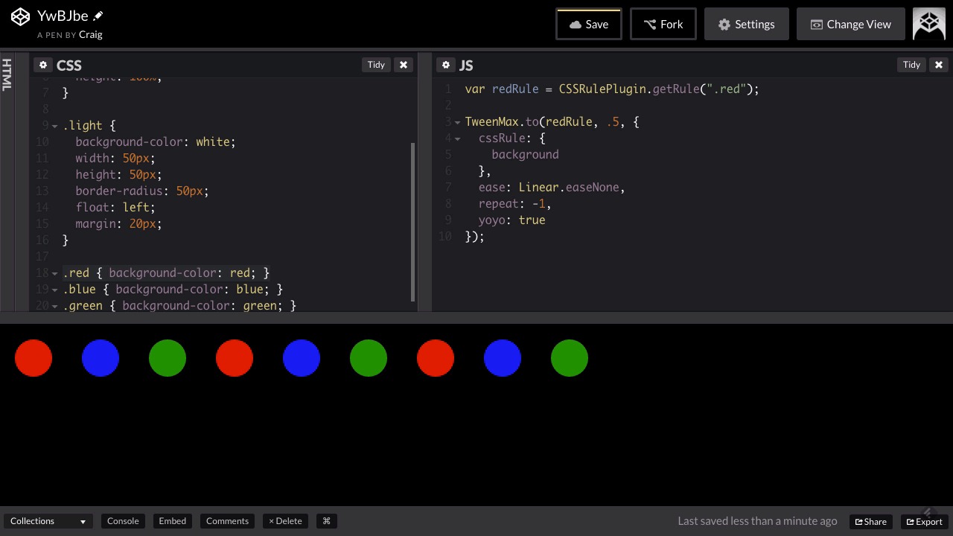The image size is (953, 536).
Task: Click the last green circle in preview
Action: tap(570, 358)
